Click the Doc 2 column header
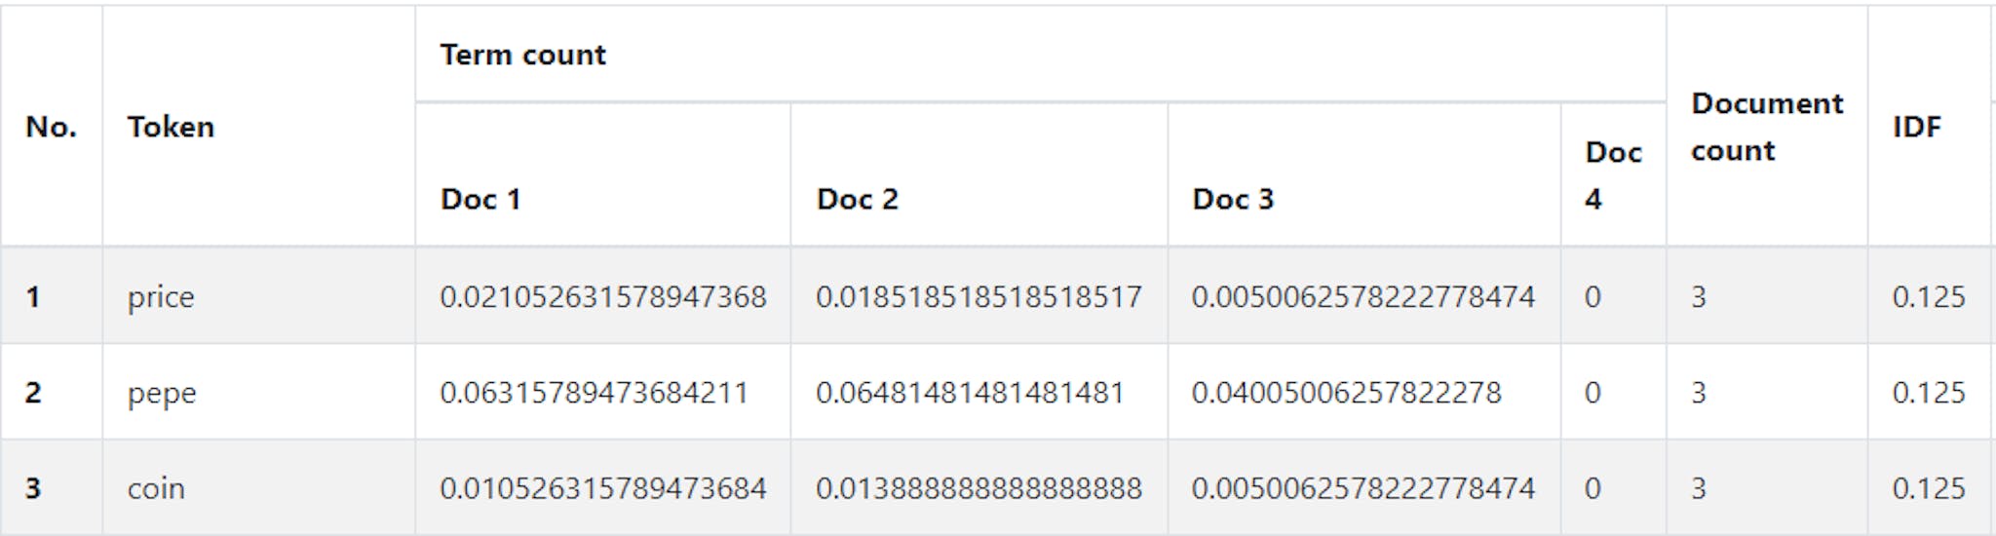 (858, 199)
